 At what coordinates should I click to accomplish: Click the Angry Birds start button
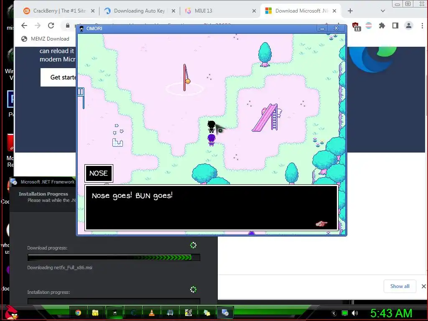click(x=11, y=313)
